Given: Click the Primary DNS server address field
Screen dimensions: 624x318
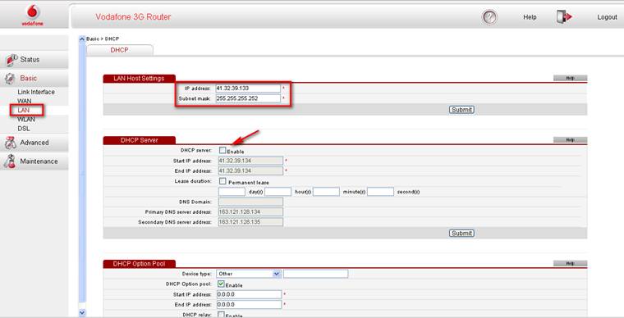Looking at the screenshot, I should 250,212.
